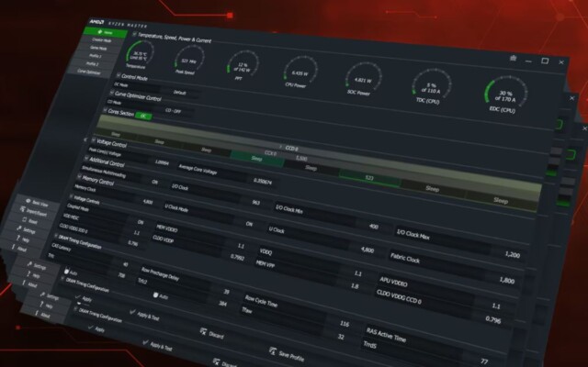The height and width of the screenshot is (367, 588).
Task: Click the Reset icon in the sidebar
Action: click(25, 220)
